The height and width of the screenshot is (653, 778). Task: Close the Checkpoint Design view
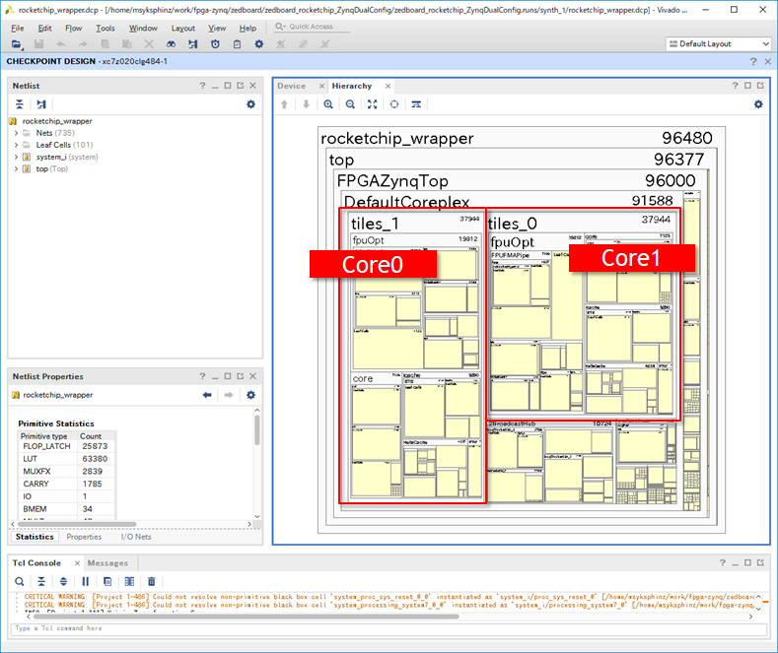tap(767, 61)
